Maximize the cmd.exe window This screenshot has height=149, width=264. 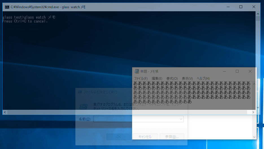(x=241, y=7)
